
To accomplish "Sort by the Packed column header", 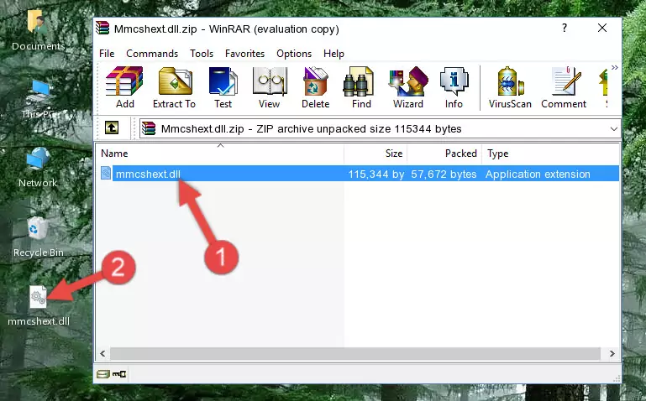I will point(444,154).
